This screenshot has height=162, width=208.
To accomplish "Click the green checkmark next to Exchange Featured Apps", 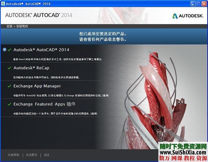I will pos(9,104).
